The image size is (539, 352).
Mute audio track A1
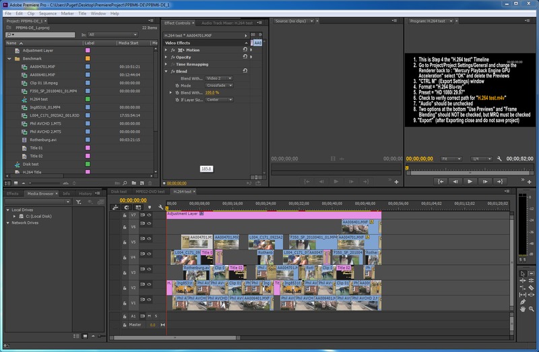coord(150,316)
